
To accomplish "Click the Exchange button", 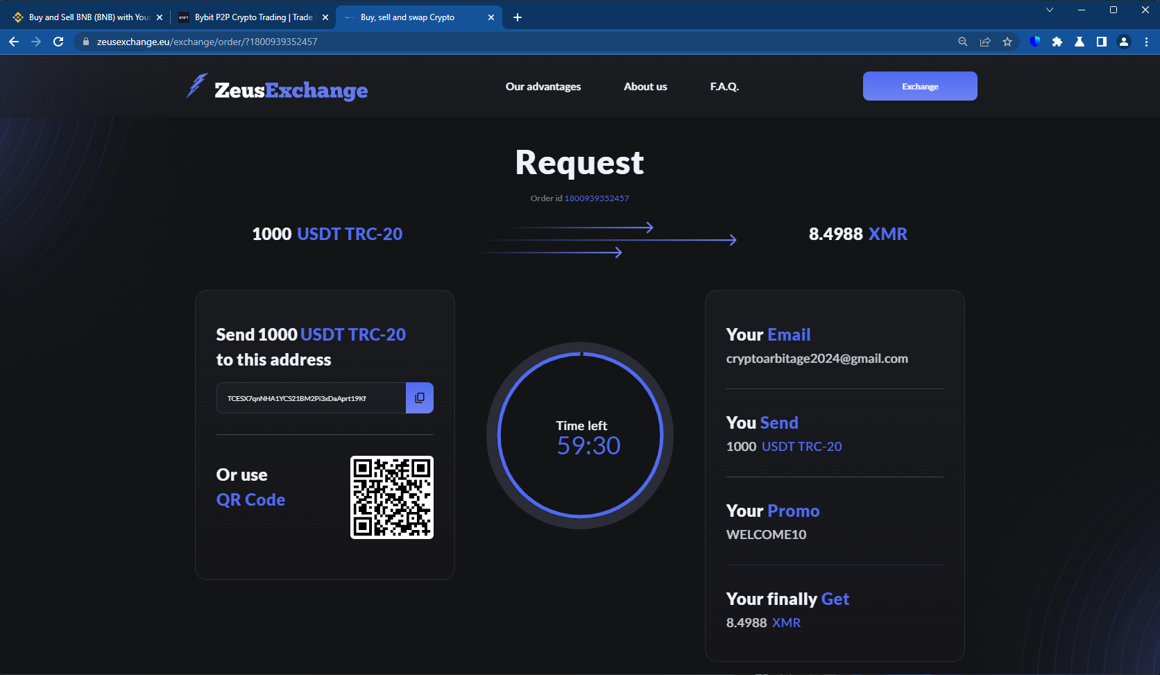I will 919,86.
